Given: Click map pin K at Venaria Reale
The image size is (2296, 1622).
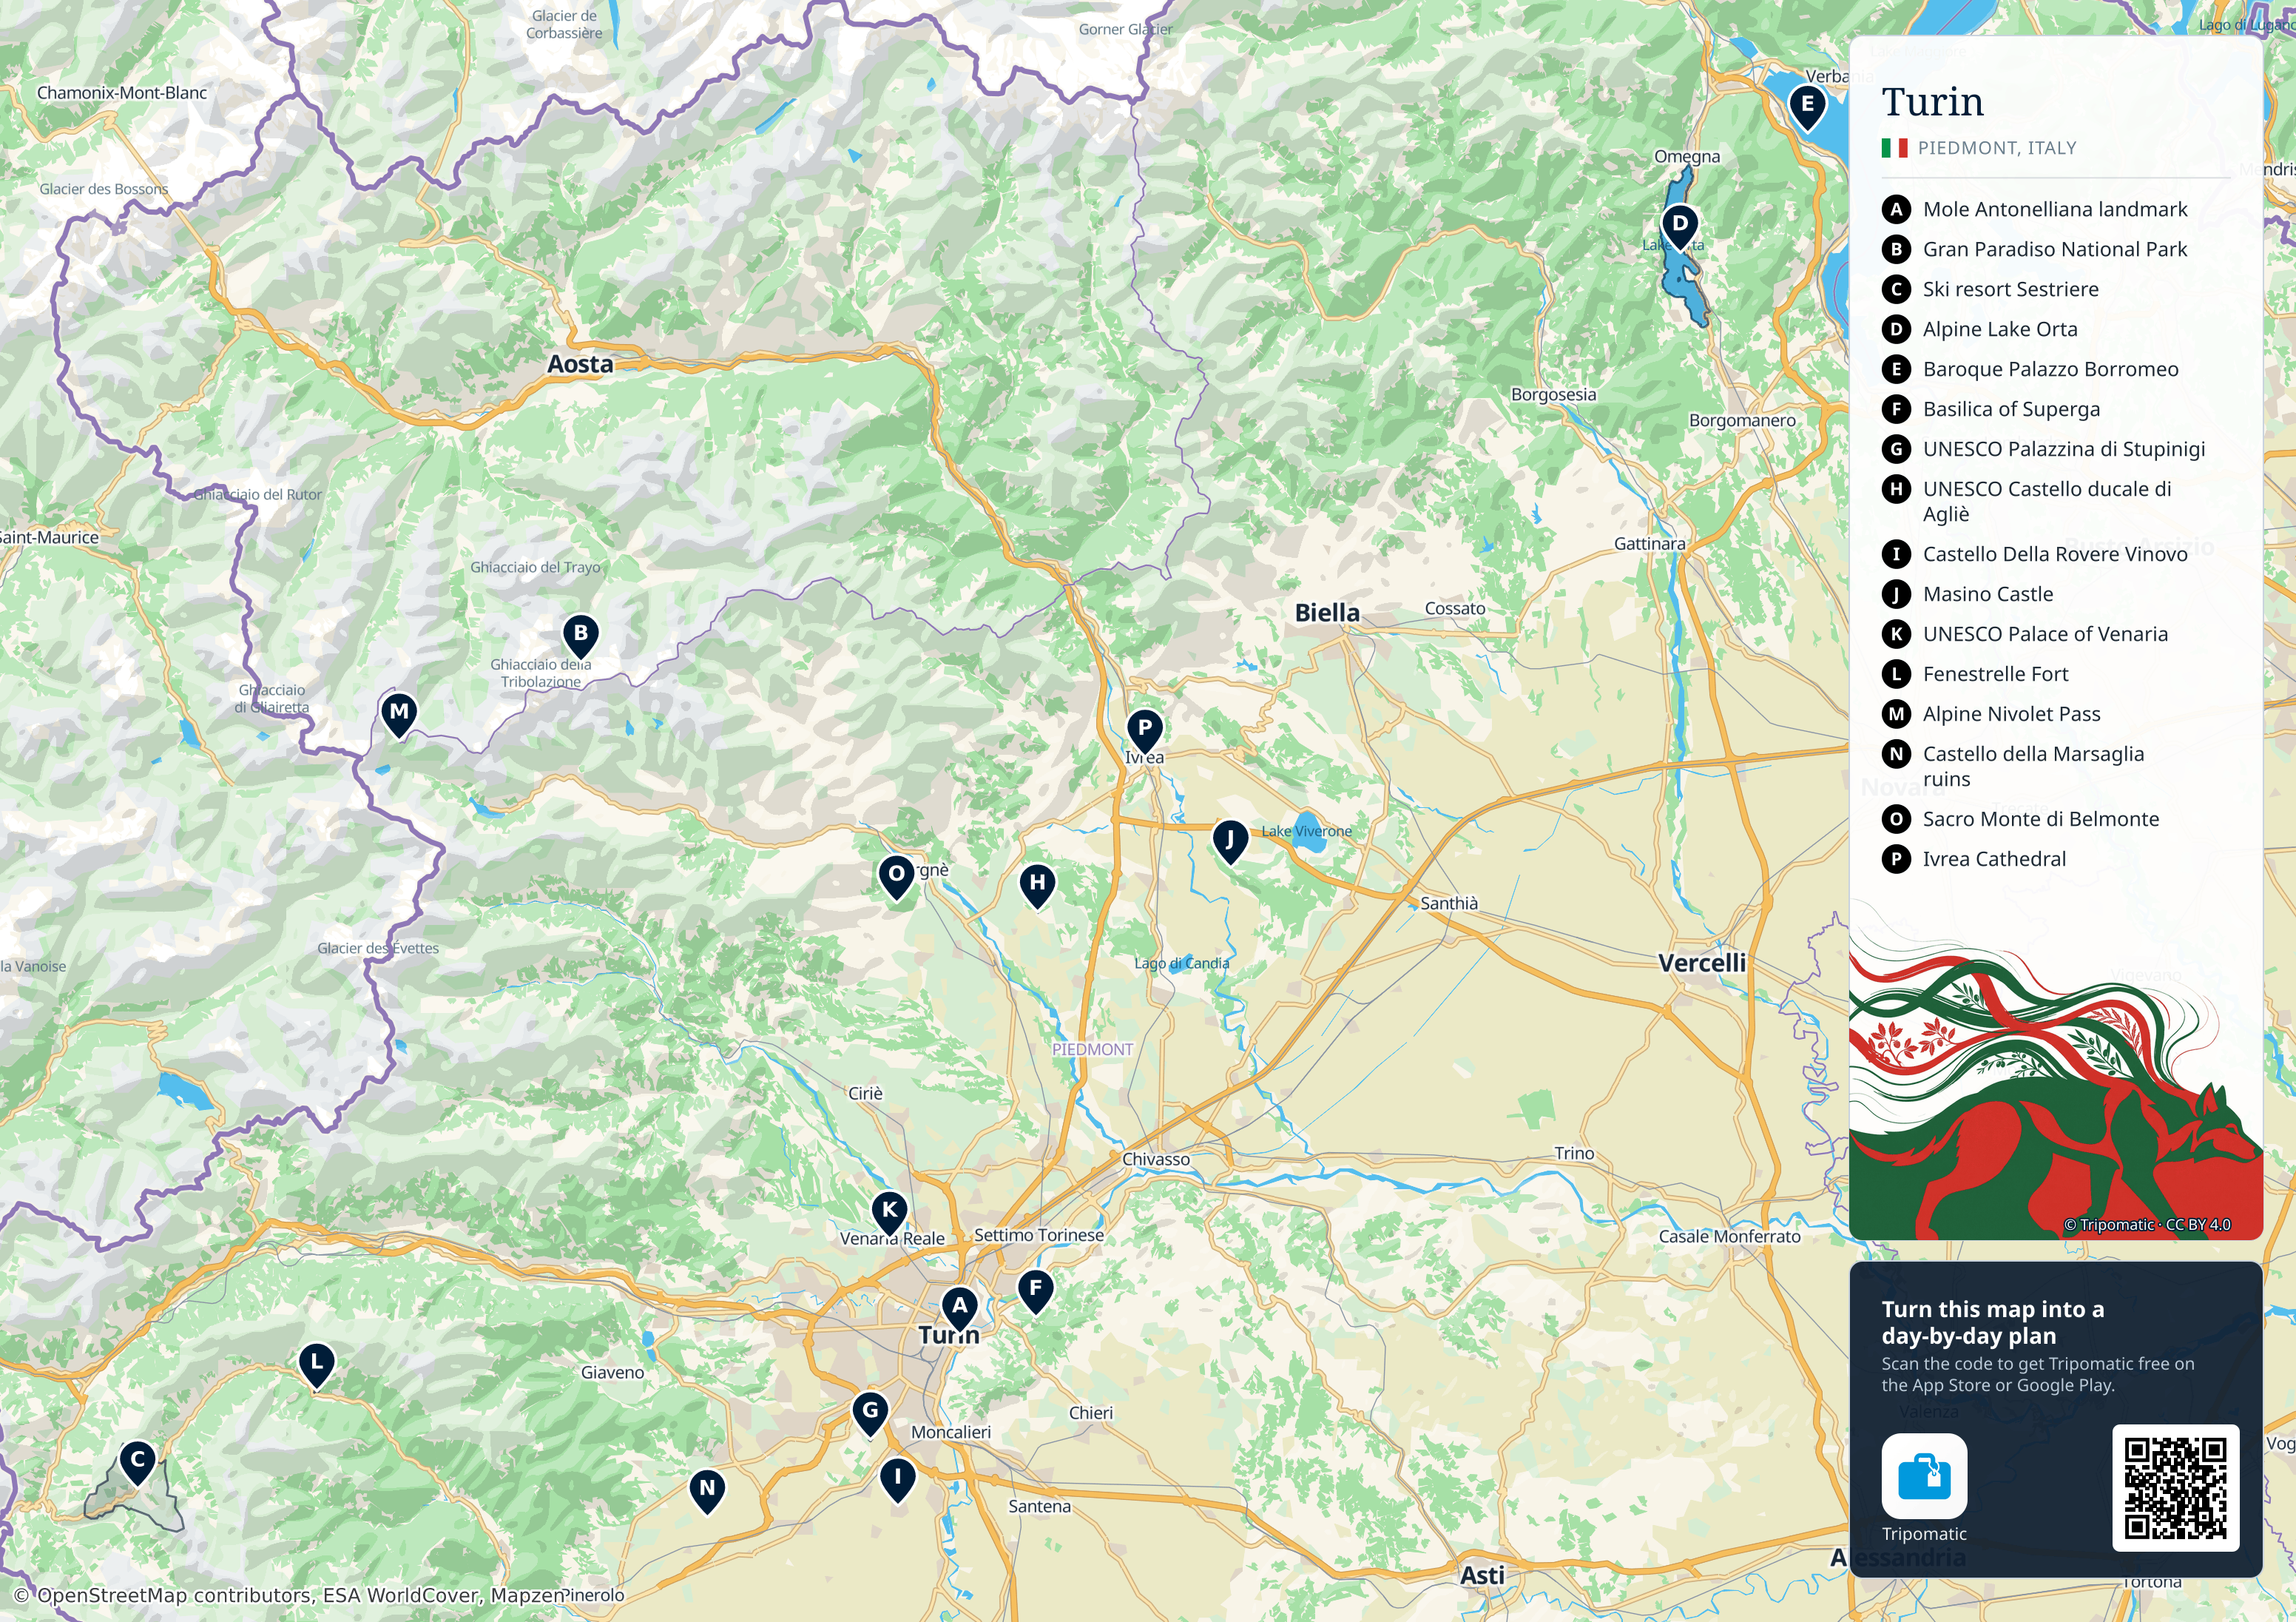Looking at the screenshot, I should [x=889, y=1213].
